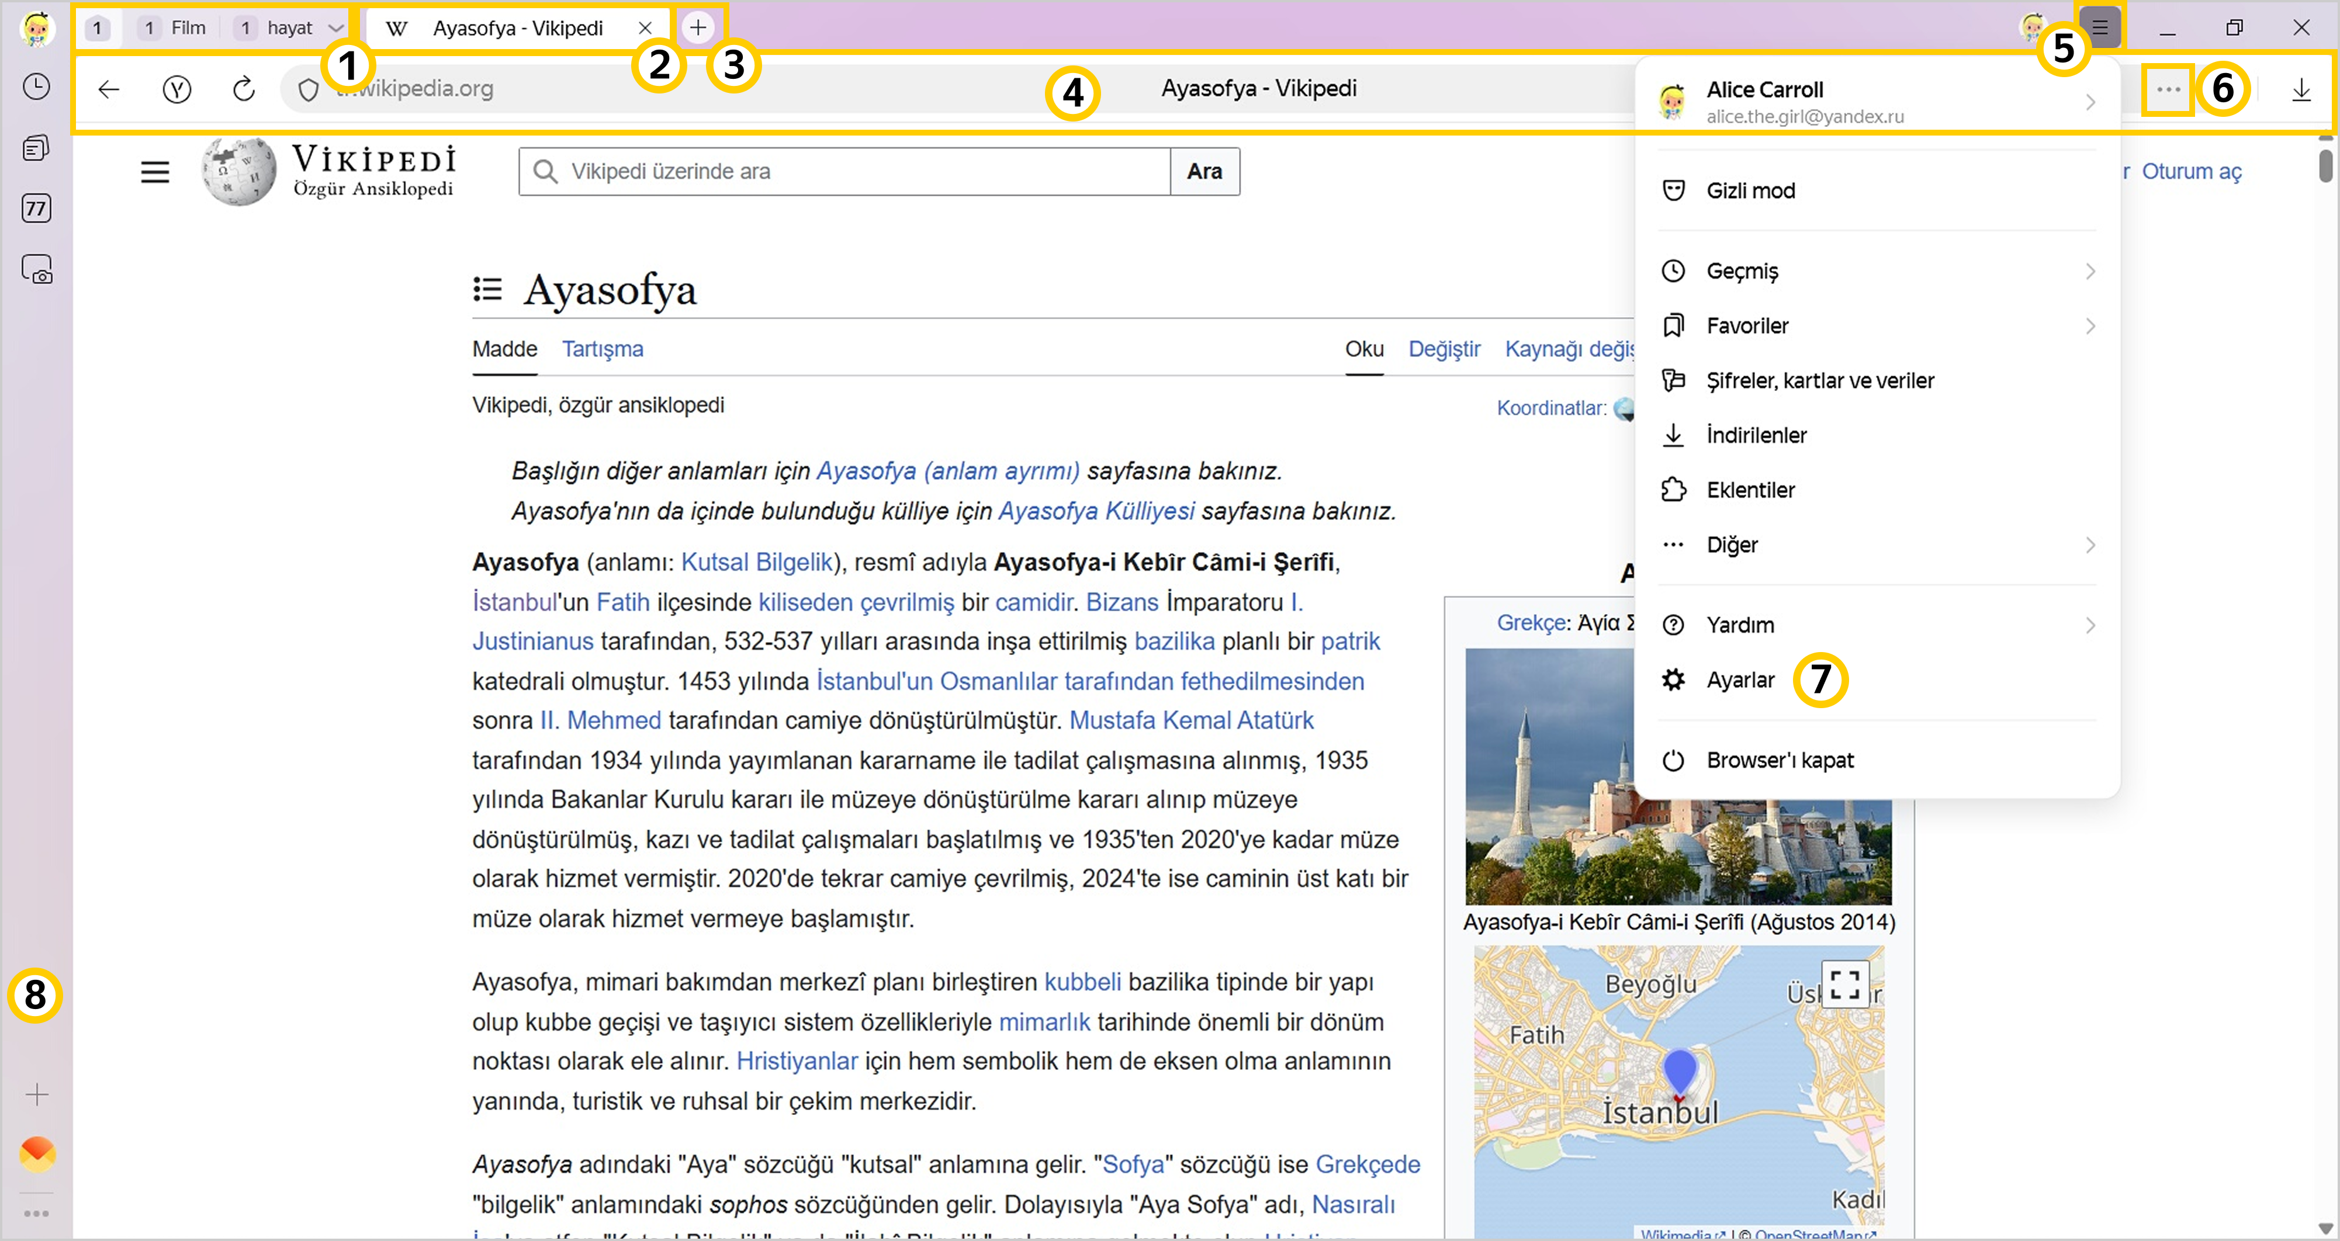Select the Ayasofya - Vikipedi browser tab
Screen dimensions: 2340x1241
pos(517,28)
